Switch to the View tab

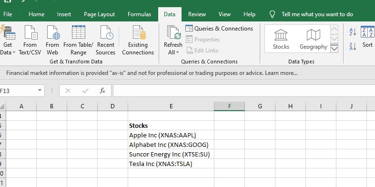[224, 14]
